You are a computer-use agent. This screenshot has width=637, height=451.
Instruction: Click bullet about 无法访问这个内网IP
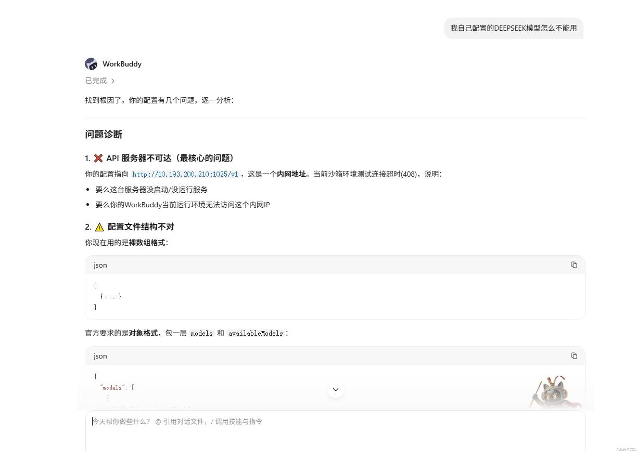(x=183, y=205)
